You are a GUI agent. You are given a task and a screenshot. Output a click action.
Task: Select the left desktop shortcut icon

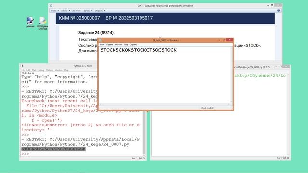coord(30,22)
